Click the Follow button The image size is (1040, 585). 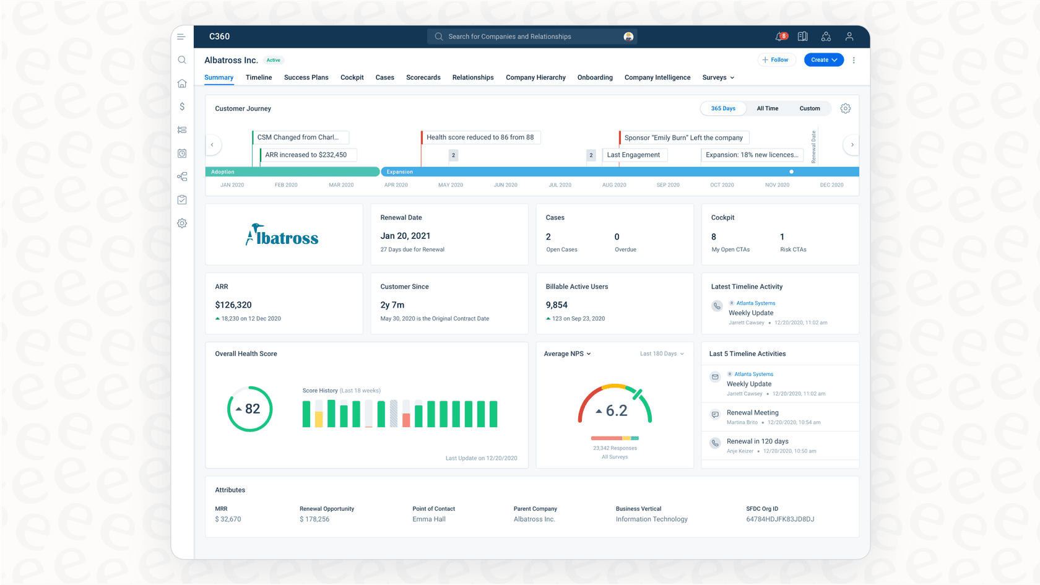click(776, 59)
